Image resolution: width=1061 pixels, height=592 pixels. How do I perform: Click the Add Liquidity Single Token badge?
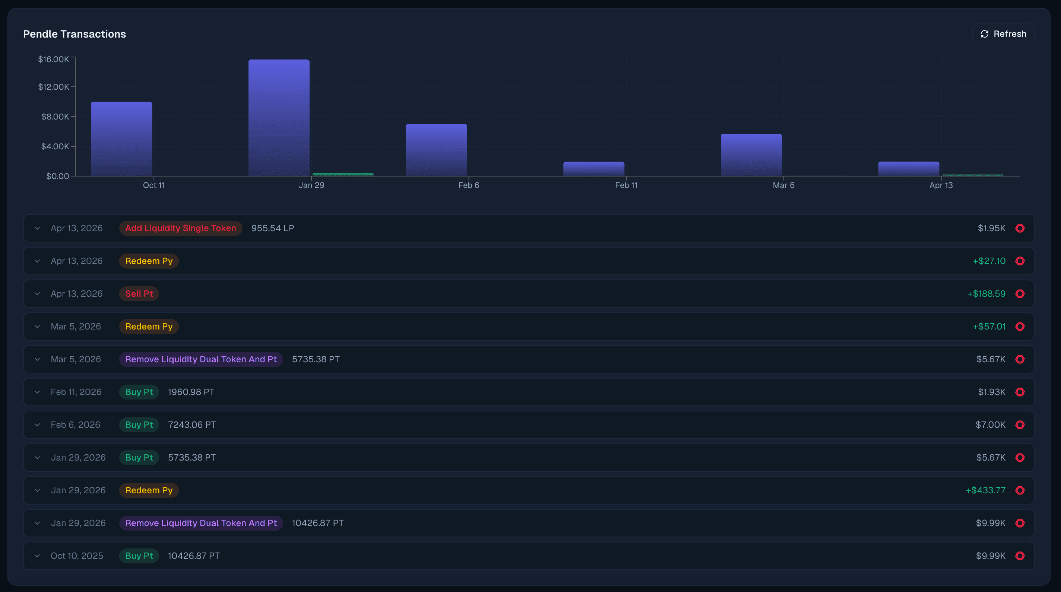coord(180,228)
